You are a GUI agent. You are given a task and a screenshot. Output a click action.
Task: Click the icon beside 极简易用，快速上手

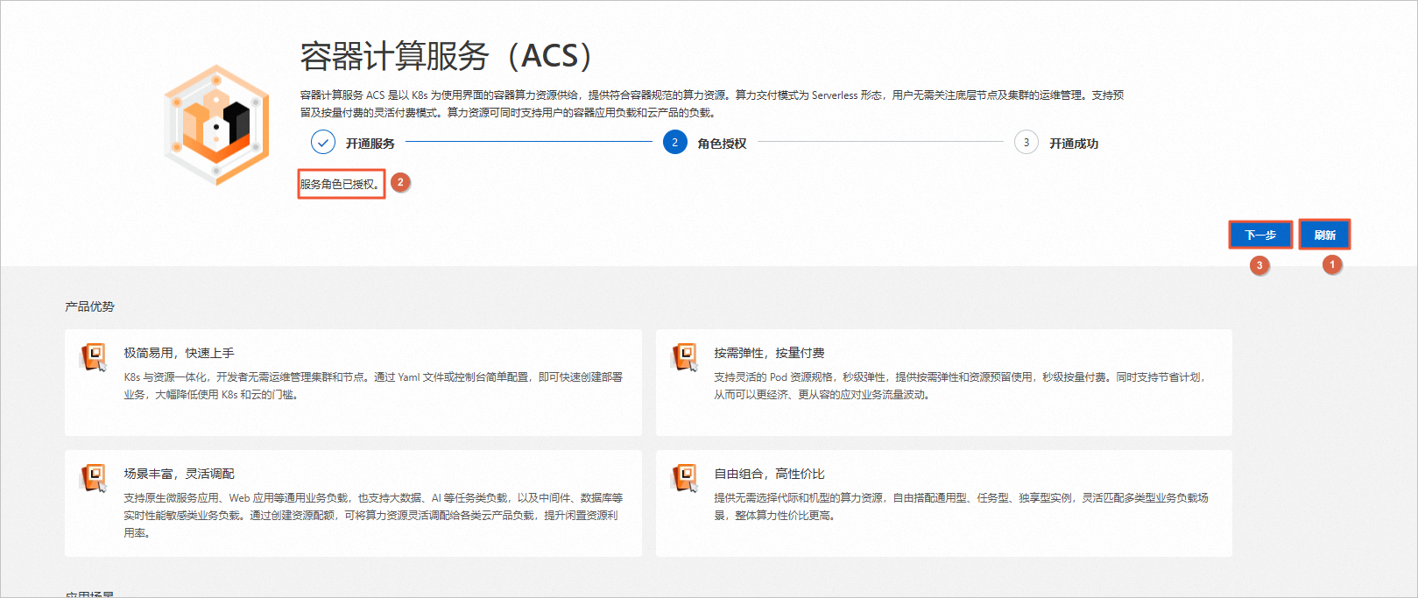[x=94, y=357]
